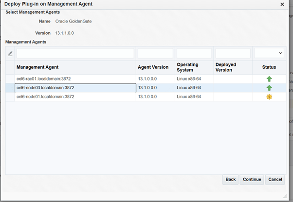Click green up-arrow status for oel6-node03

click(269, 88)
